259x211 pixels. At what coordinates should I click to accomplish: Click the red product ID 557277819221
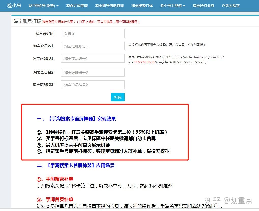(x=144, y=62)
